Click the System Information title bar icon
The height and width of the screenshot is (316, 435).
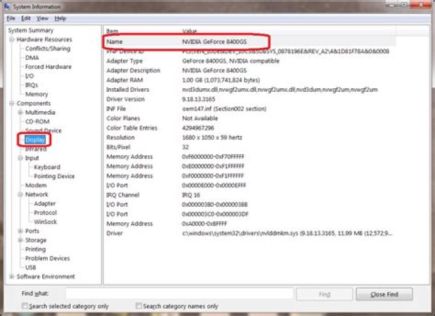7,6
